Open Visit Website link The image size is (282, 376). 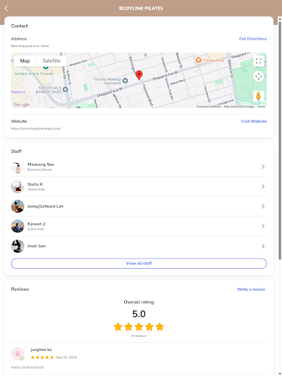pos(253,121)
